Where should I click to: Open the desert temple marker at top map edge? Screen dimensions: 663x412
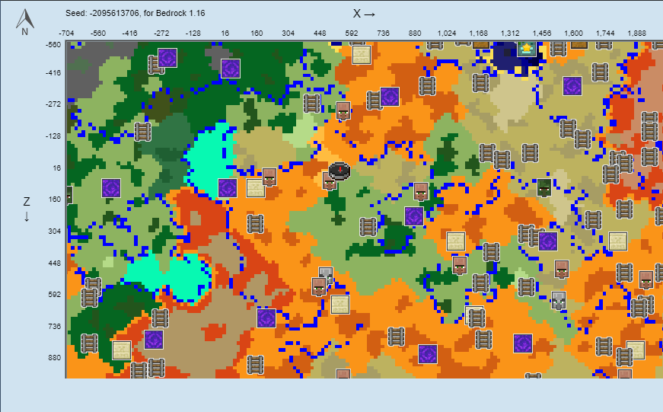click(361, 55)
